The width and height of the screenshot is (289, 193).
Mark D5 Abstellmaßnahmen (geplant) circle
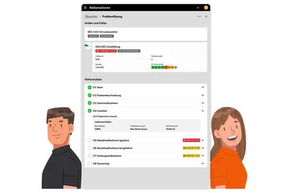coord(90,140)
